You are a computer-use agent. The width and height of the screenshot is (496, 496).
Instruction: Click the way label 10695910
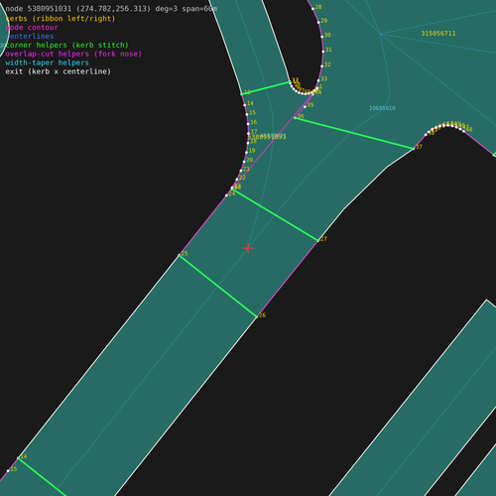[x=382, y=108]
